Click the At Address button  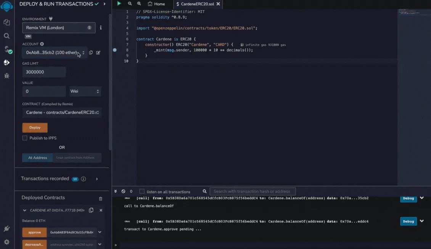(x=38, y=158)
